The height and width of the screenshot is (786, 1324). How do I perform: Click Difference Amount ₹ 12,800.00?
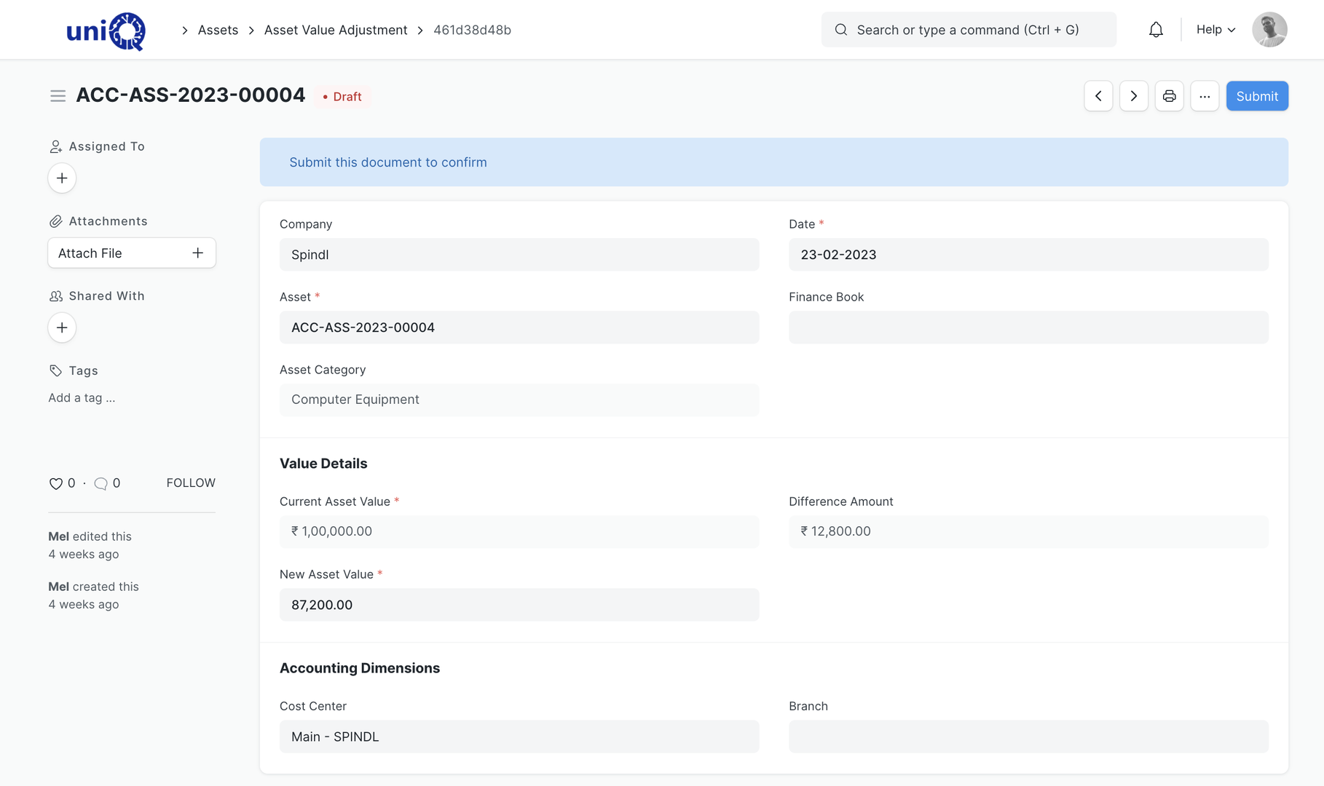click(x=1028, y=531)
